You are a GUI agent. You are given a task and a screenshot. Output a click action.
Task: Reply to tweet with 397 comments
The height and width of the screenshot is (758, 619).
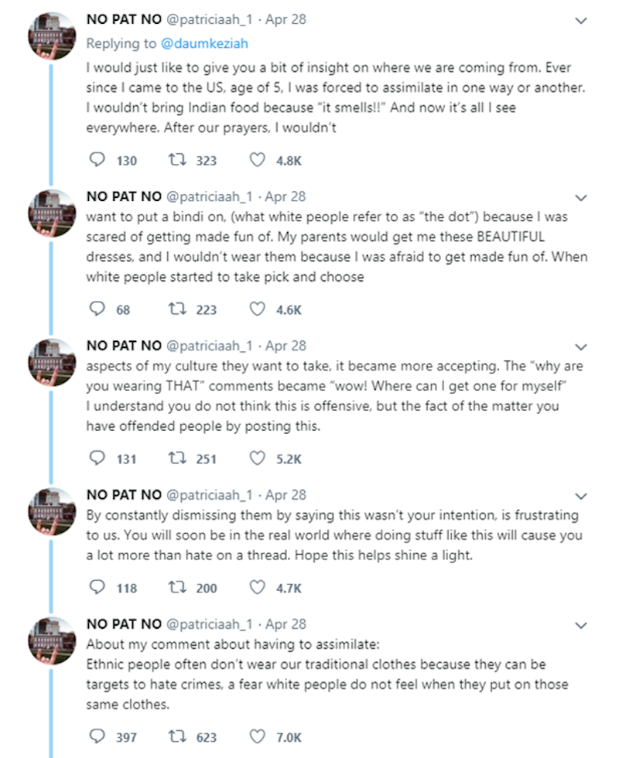point(97,736)
